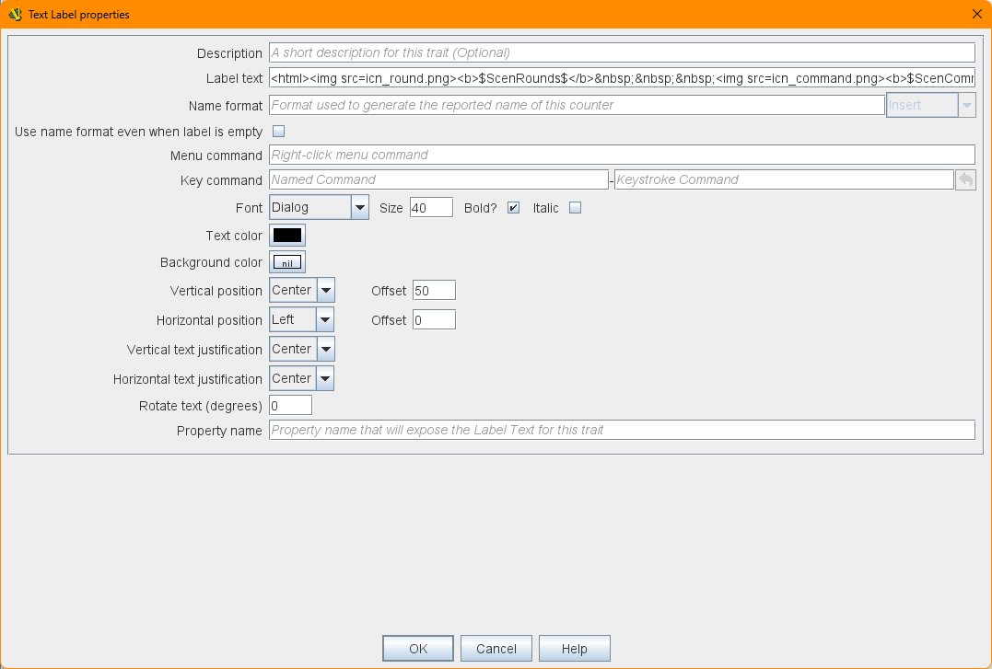Uncheck the Bold? checkbox

514,208
